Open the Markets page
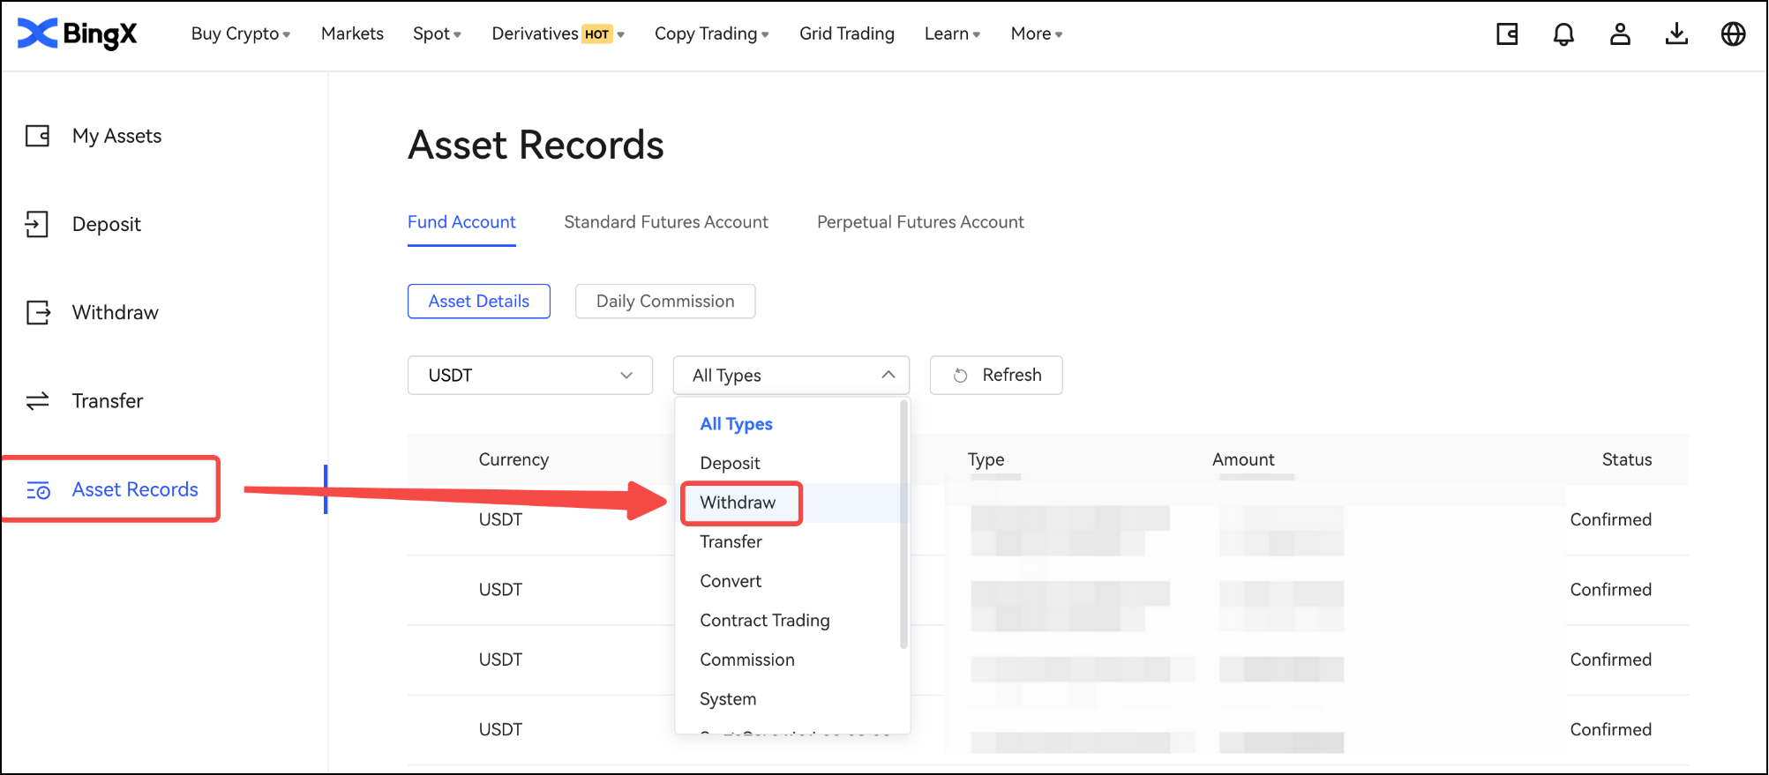This screenshot has width=1769, height=775. pos(352,34)
